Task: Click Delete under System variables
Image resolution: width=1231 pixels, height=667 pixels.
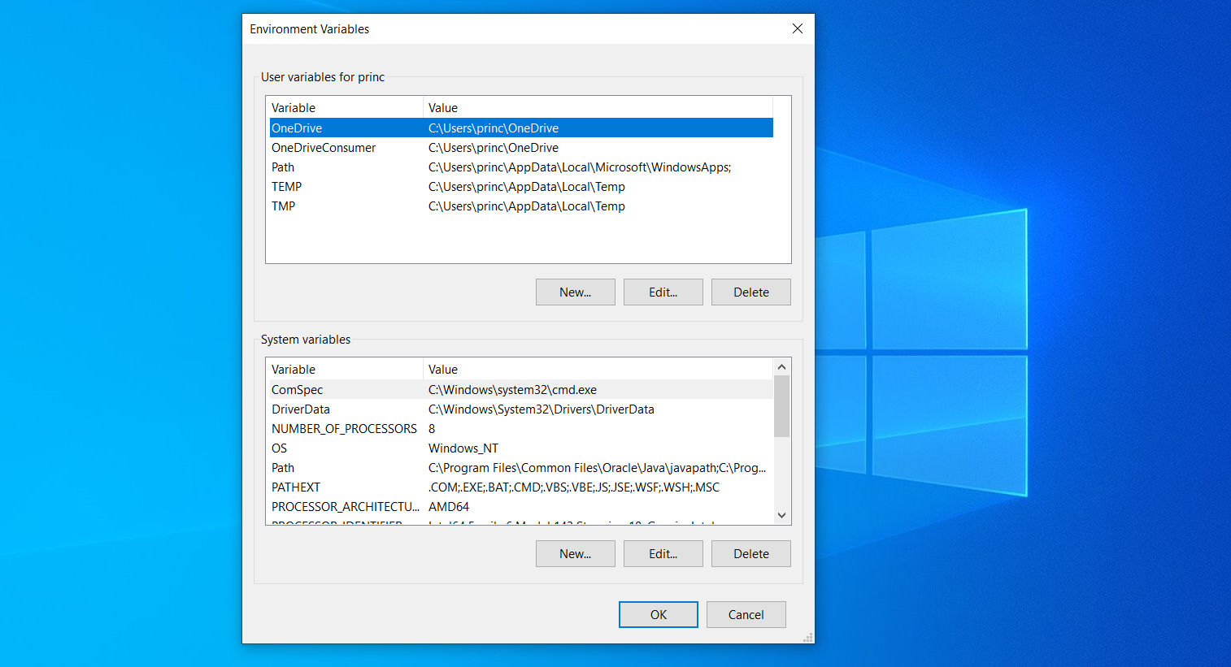Action: (751, 554)
